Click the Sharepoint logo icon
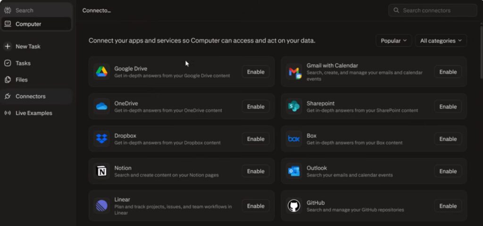 click(x=294, y=107)
